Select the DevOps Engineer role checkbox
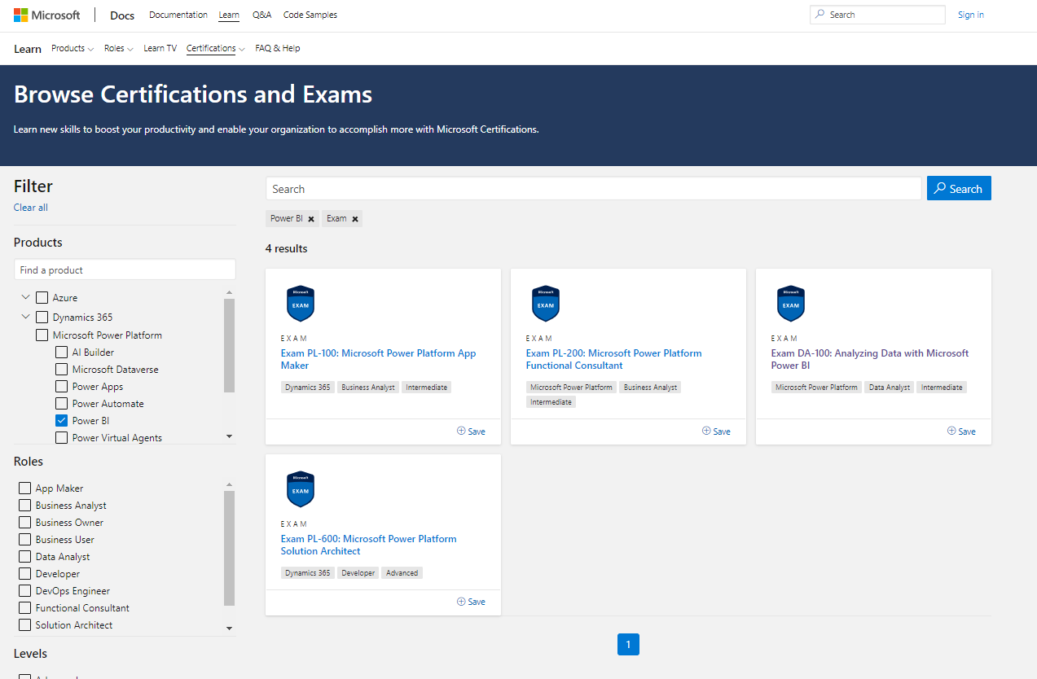This screenshot has height=679, width=1037. point(25,591)
